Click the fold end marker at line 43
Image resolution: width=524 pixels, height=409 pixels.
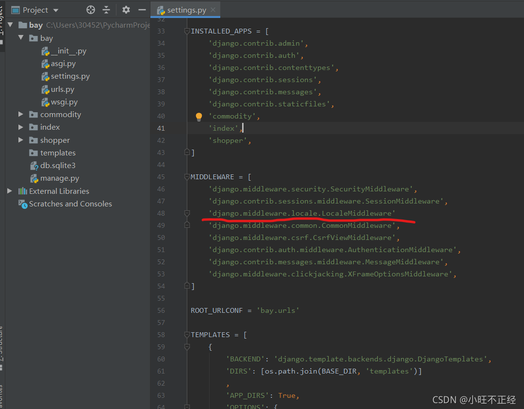187,153
